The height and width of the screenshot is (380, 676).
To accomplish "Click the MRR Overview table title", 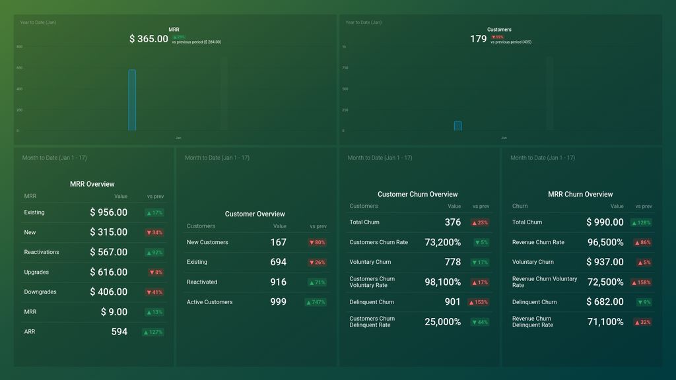I will click(92, 184).
